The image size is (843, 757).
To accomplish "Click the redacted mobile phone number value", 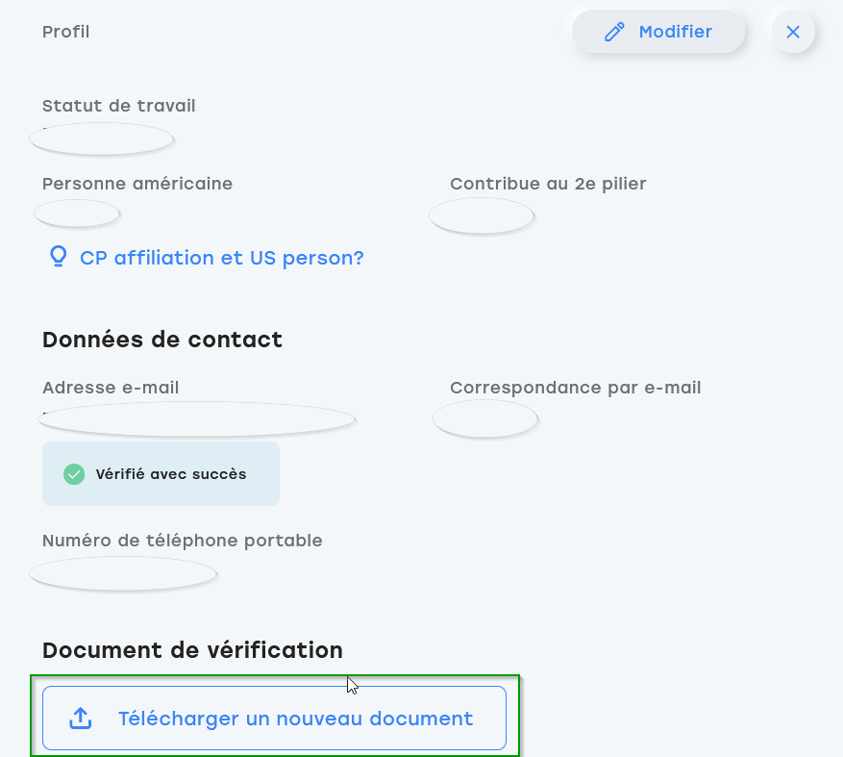I will [x=124, y=573].
